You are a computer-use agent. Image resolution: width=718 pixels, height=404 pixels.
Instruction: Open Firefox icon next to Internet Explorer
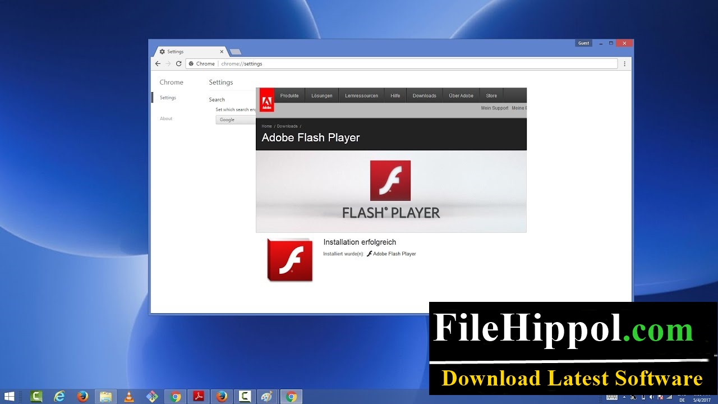click(82, 397)
